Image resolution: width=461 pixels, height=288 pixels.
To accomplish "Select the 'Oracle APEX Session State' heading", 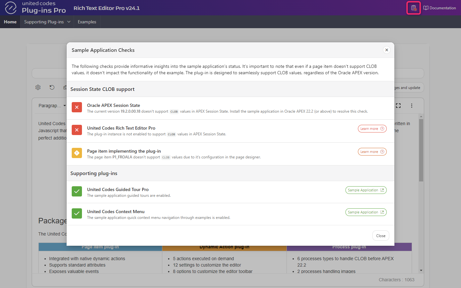I will pyautogui.click(x=113, y=105).
